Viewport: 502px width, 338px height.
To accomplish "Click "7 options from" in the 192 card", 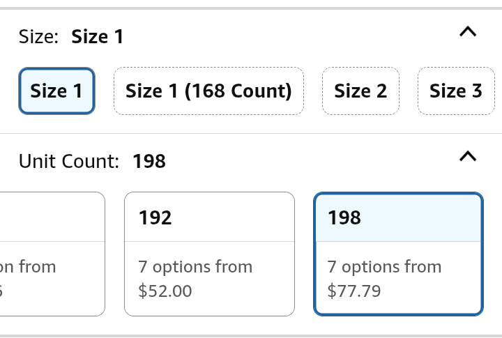I will tap(195, 267).
